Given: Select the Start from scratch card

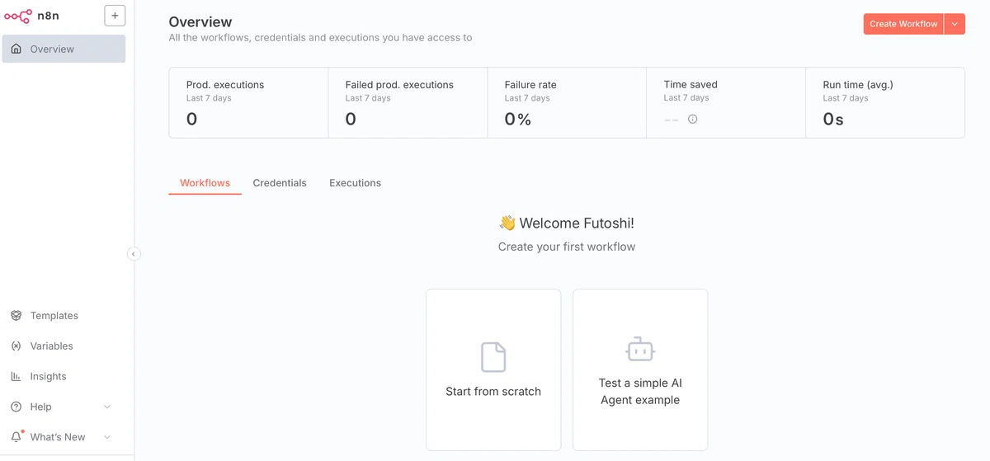Looking at the screenshot, I should (493, 369).
